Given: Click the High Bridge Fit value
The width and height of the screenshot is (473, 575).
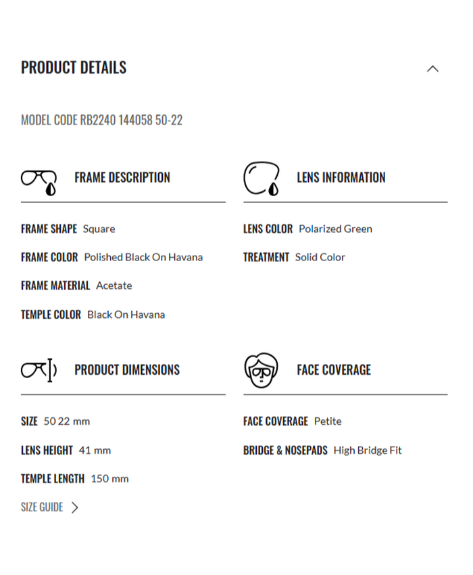Looking at the screenshot, I should pyautogui.click(x=368, y=451).
